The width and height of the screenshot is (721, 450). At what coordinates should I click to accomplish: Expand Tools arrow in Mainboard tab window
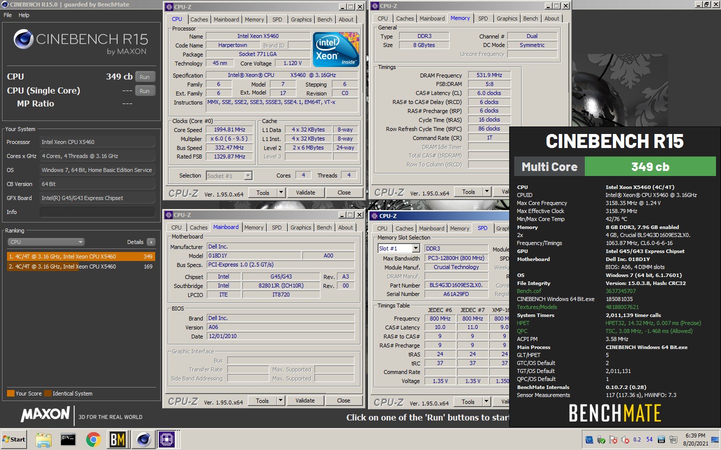280,400
